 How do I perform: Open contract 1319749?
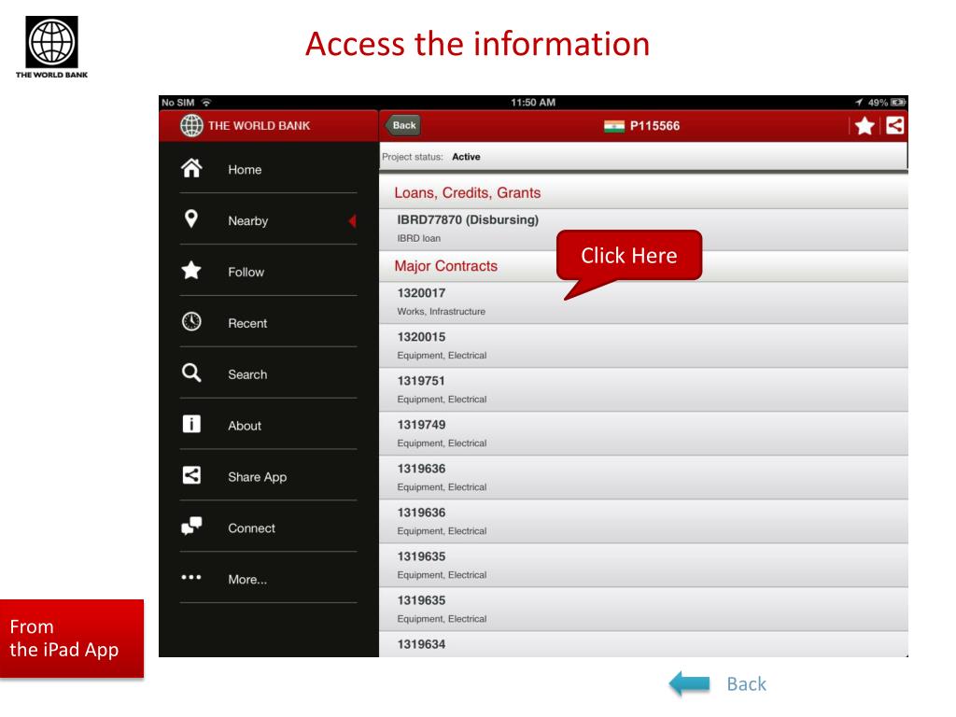(x=643, y=434)
